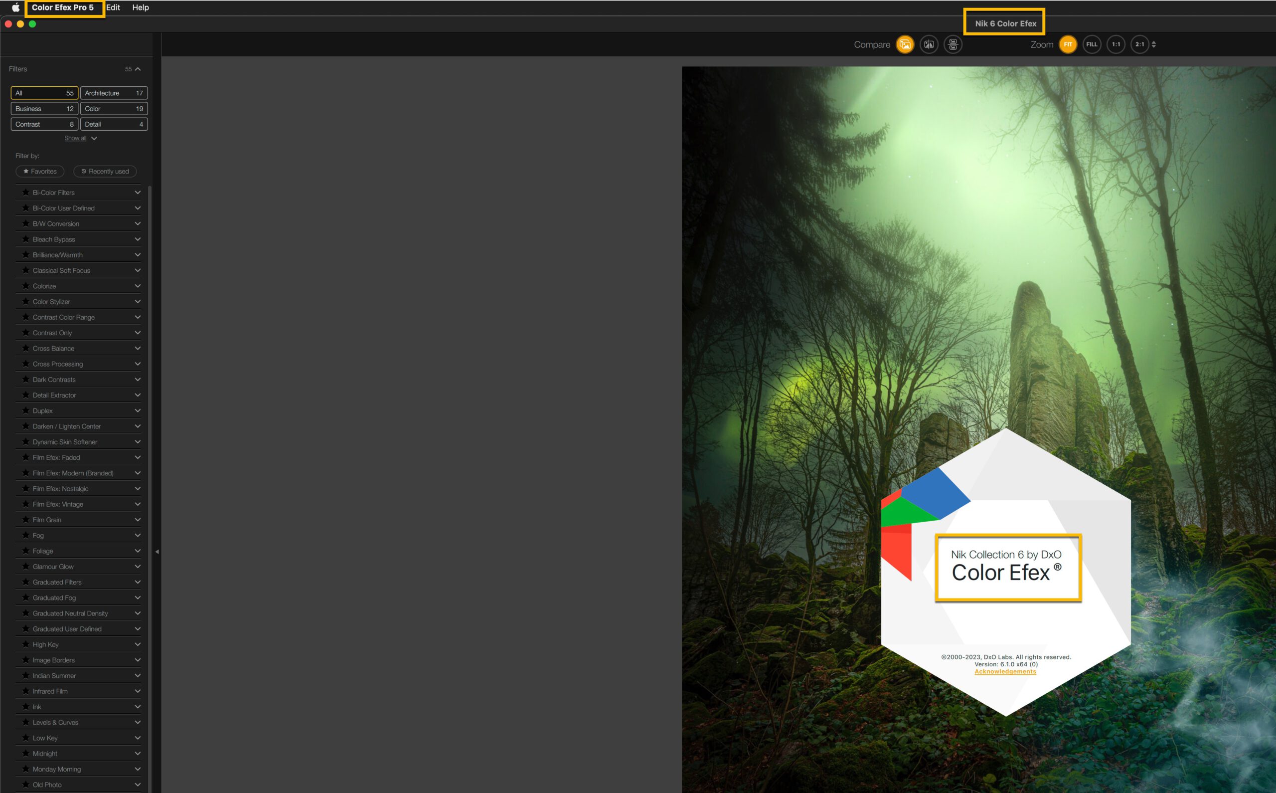Select the Architecture filter category
The width and height of the screenshot is (1276, 793).
coord(114,93)
